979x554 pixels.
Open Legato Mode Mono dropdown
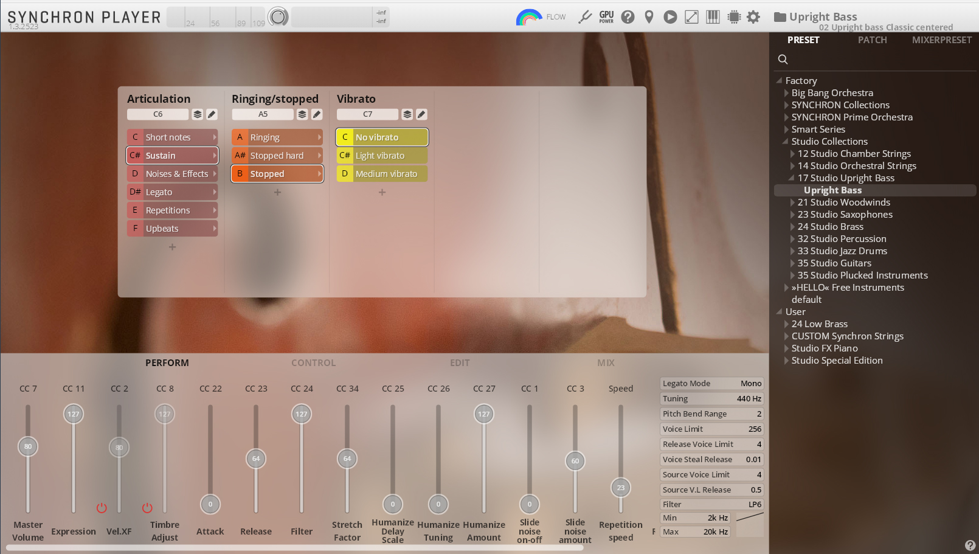pos(711,384)
